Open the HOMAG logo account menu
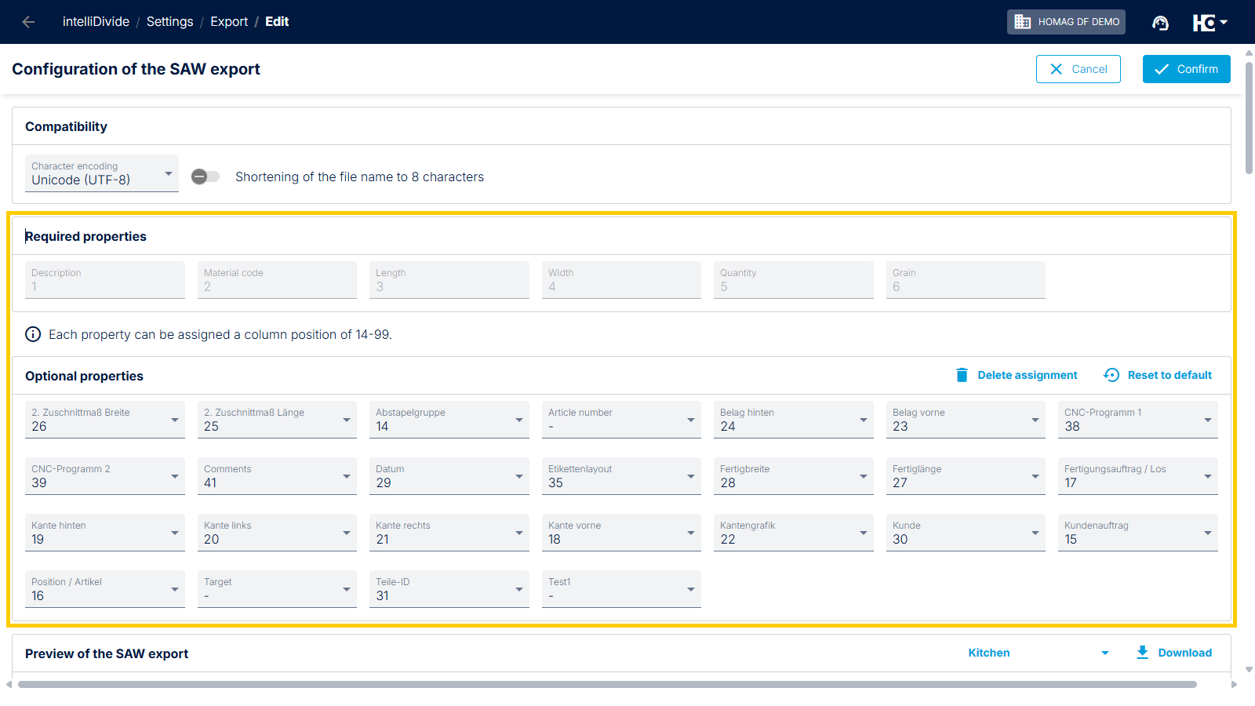 coord(1210,23)
